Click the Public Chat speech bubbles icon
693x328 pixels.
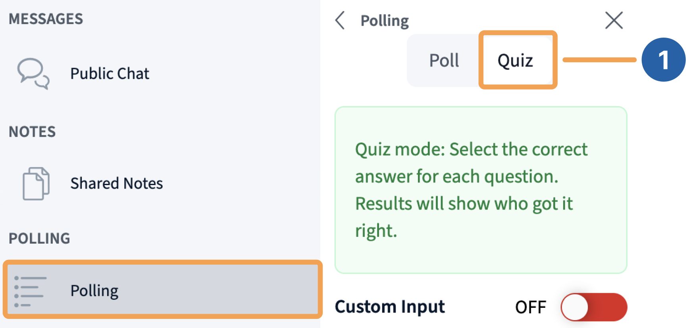pos(33,74)
